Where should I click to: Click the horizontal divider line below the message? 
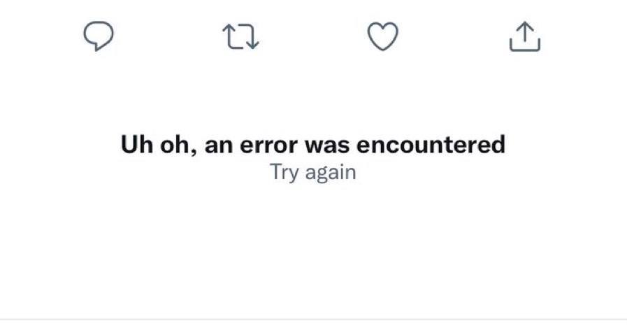tap(313, 320)
